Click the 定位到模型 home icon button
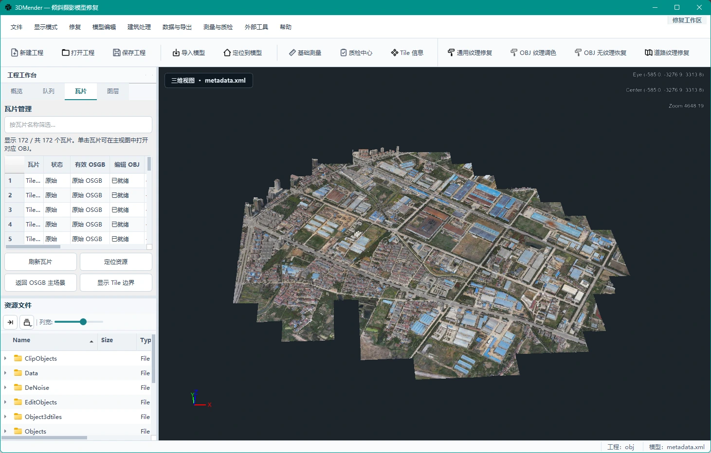The height and width of the screenshot is (453, 711). [243, 52]
